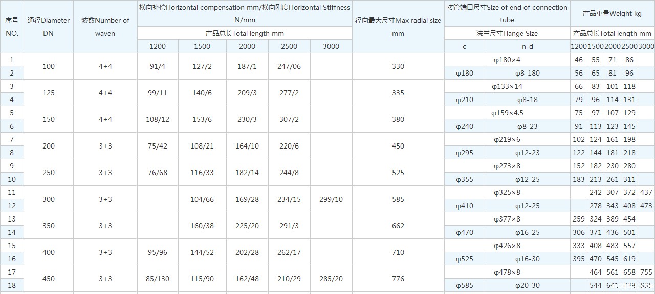Select the 通径Diameter DN header cell

(49, 27)
